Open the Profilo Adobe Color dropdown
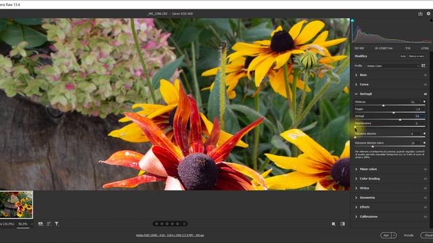433x243 pixels. point(392,66)
